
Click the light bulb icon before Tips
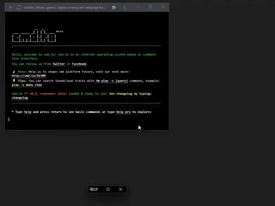tap(14, 81)
